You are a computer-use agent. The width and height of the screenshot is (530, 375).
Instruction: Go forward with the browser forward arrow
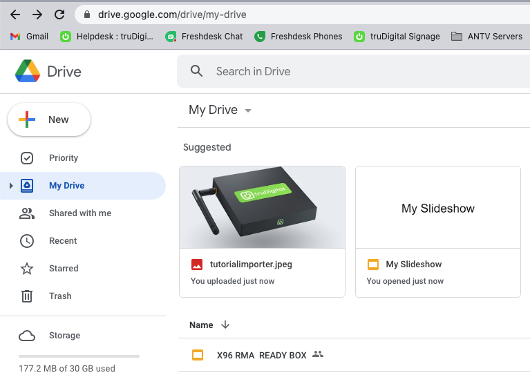pyautogui.click(x=37, y=15)
